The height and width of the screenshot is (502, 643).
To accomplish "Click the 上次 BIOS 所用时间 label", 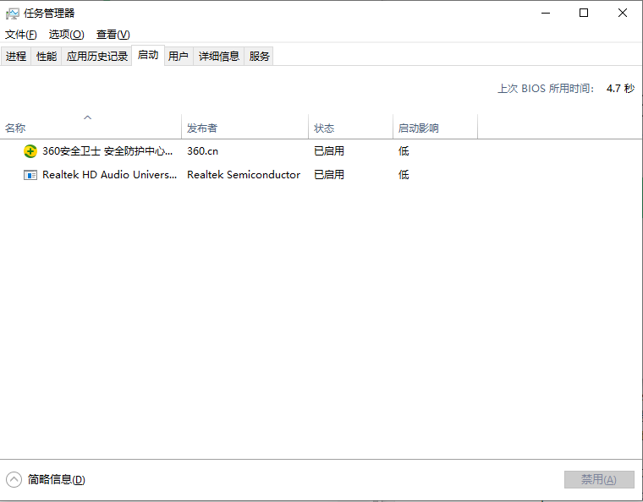I will (546, 89).
